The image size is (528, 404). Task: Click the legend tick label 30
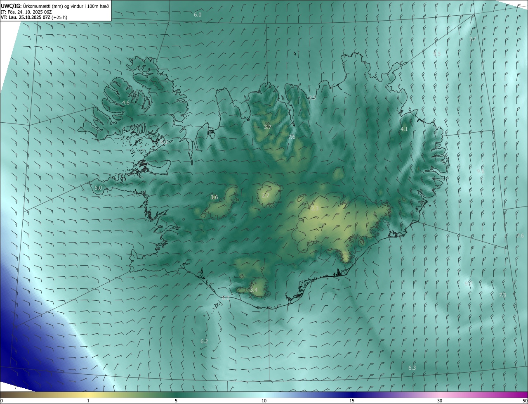point(440,401)
